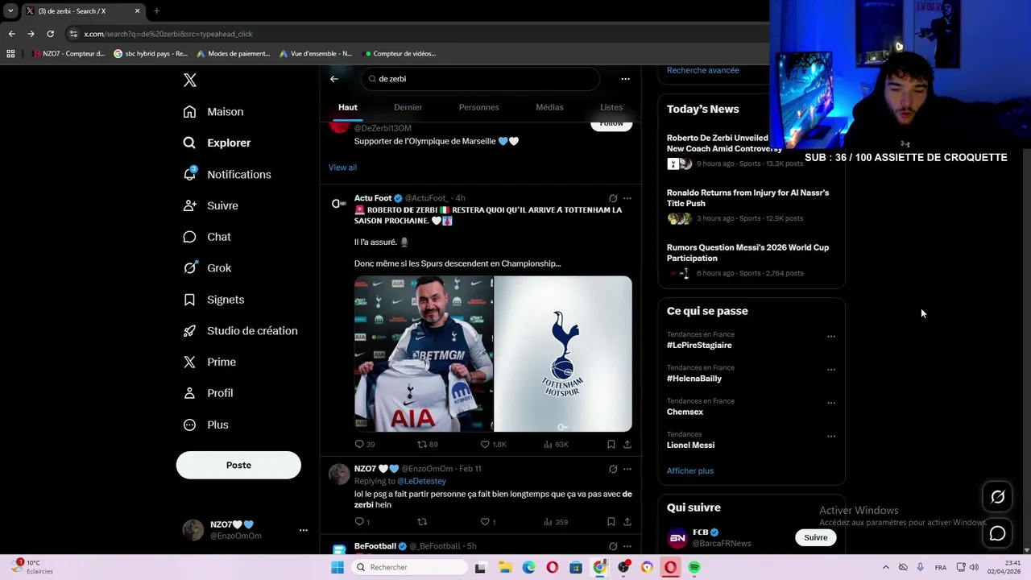Image resolution: width=1031 pixels, height=580 pixels.
Task: Click the X logo in the sidebar
Action: [190, 80]
